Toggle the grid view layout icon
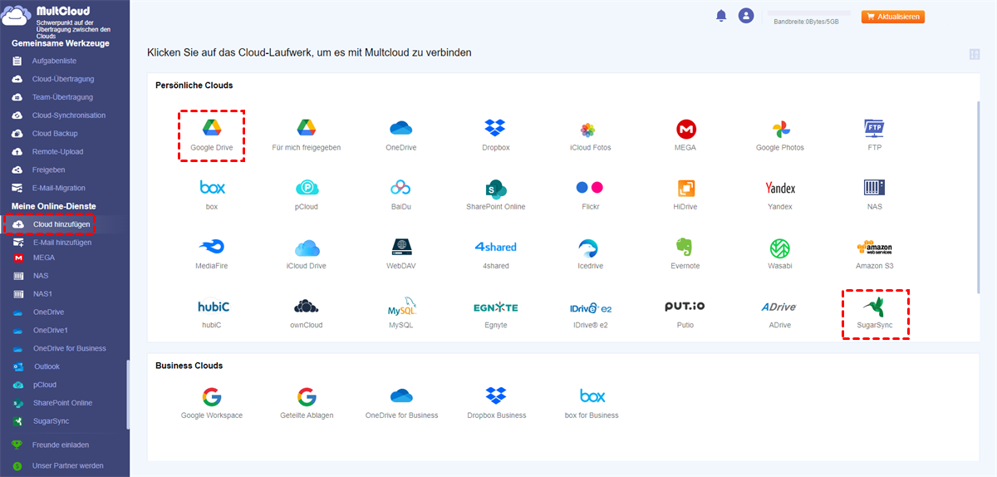Image resolution: width=997 pixels, height=477 pixels. [x=975, y=55]
